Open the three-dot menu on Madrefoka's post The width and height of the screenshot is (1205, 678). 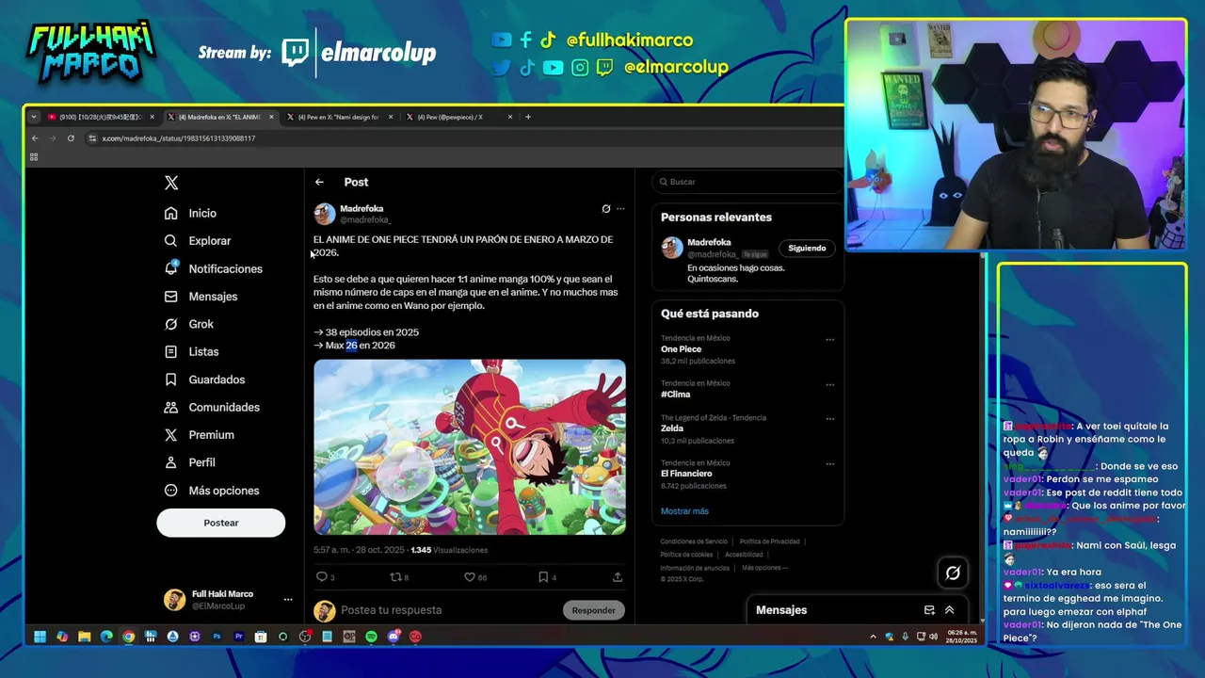(x=619, y=209)
